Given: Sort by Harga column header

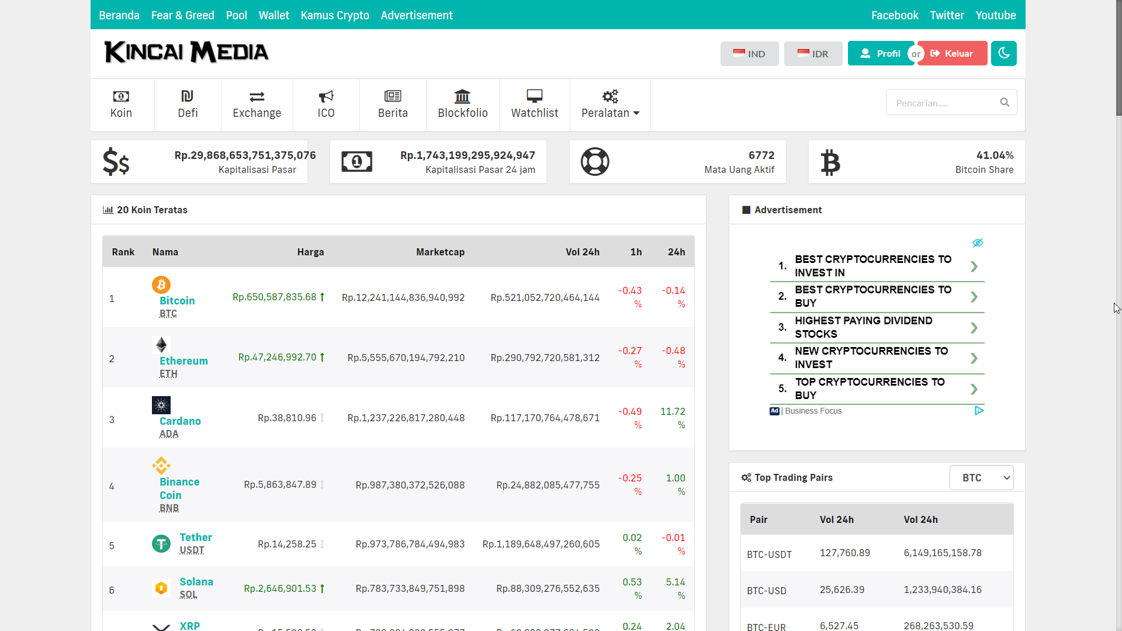Looking at the screenshot, I should [x=310, y=252].
